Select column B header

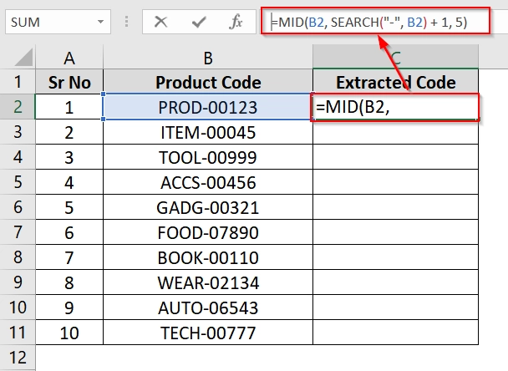click(208, 58)
